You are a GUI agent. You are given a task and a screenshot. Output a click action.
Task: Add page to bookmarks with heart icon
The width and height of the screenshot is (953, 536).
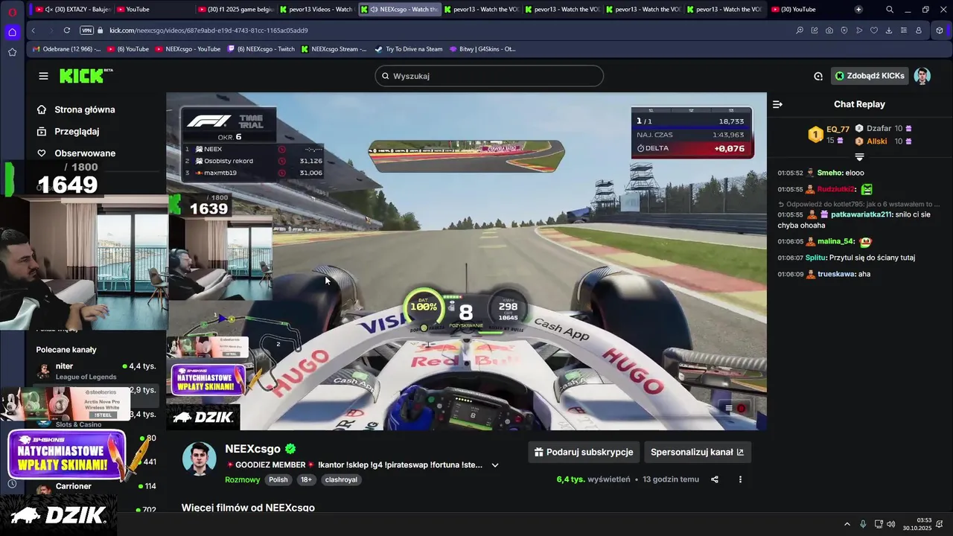(x=874, y=31)
